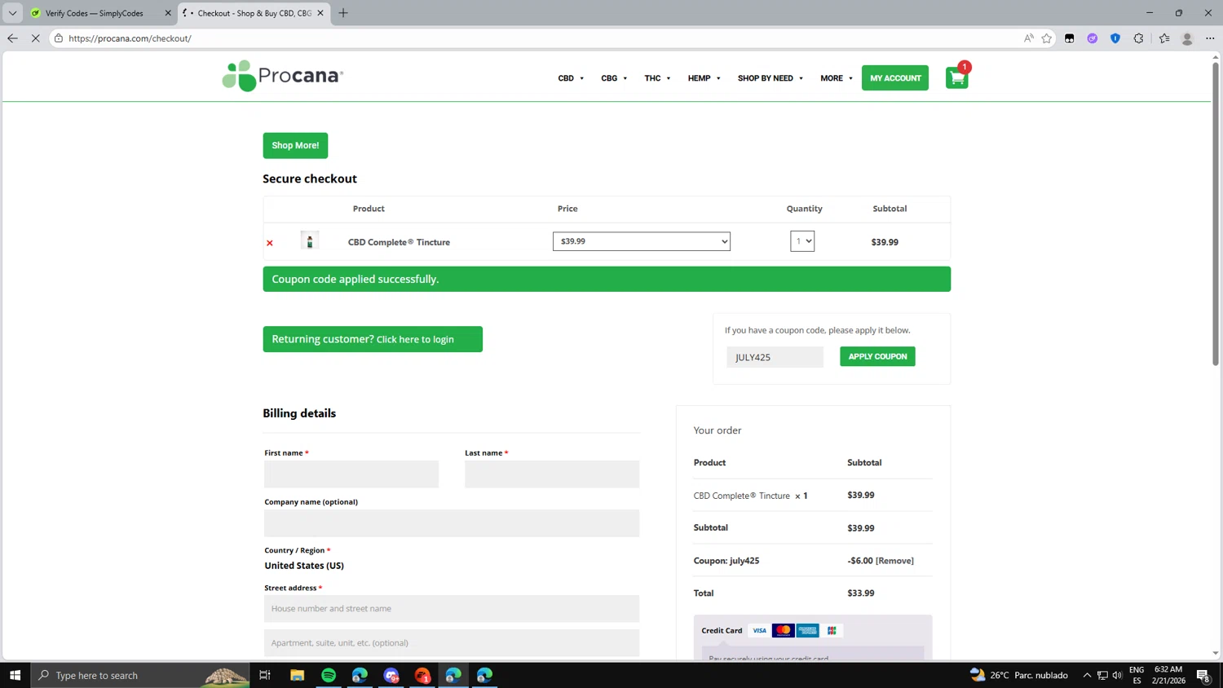Screen dimensions: 1223x688
Task: Open Task View on taskbar
Action: pos(265,675)
